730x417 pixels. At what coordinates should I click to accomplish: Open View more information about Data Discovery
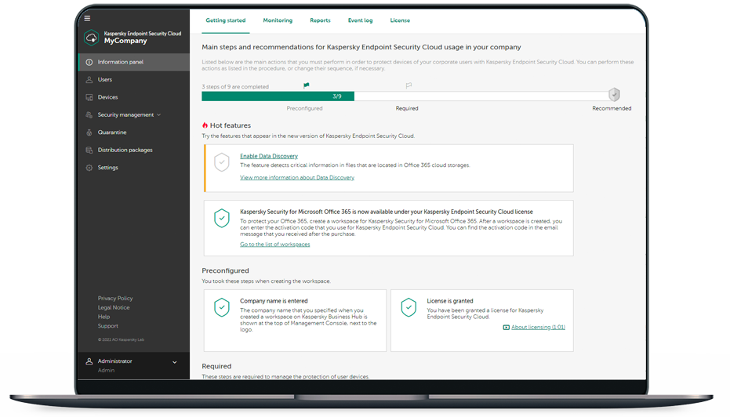pyautogui.click(x=297, y=178)
